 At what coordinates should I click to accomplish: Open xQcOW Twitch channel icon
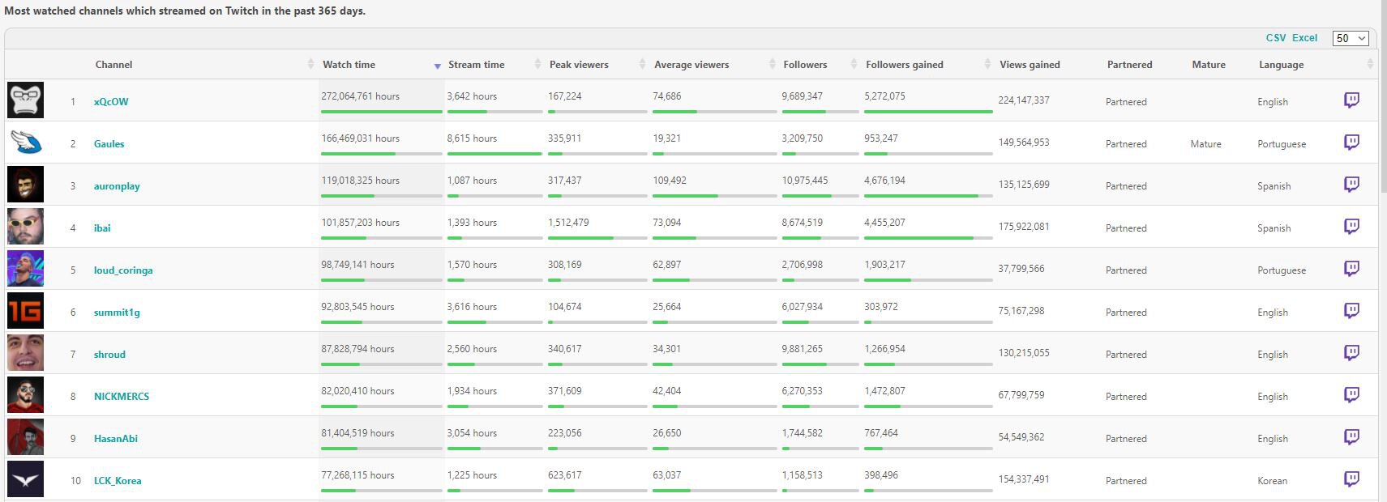(x=1351, y=100)
